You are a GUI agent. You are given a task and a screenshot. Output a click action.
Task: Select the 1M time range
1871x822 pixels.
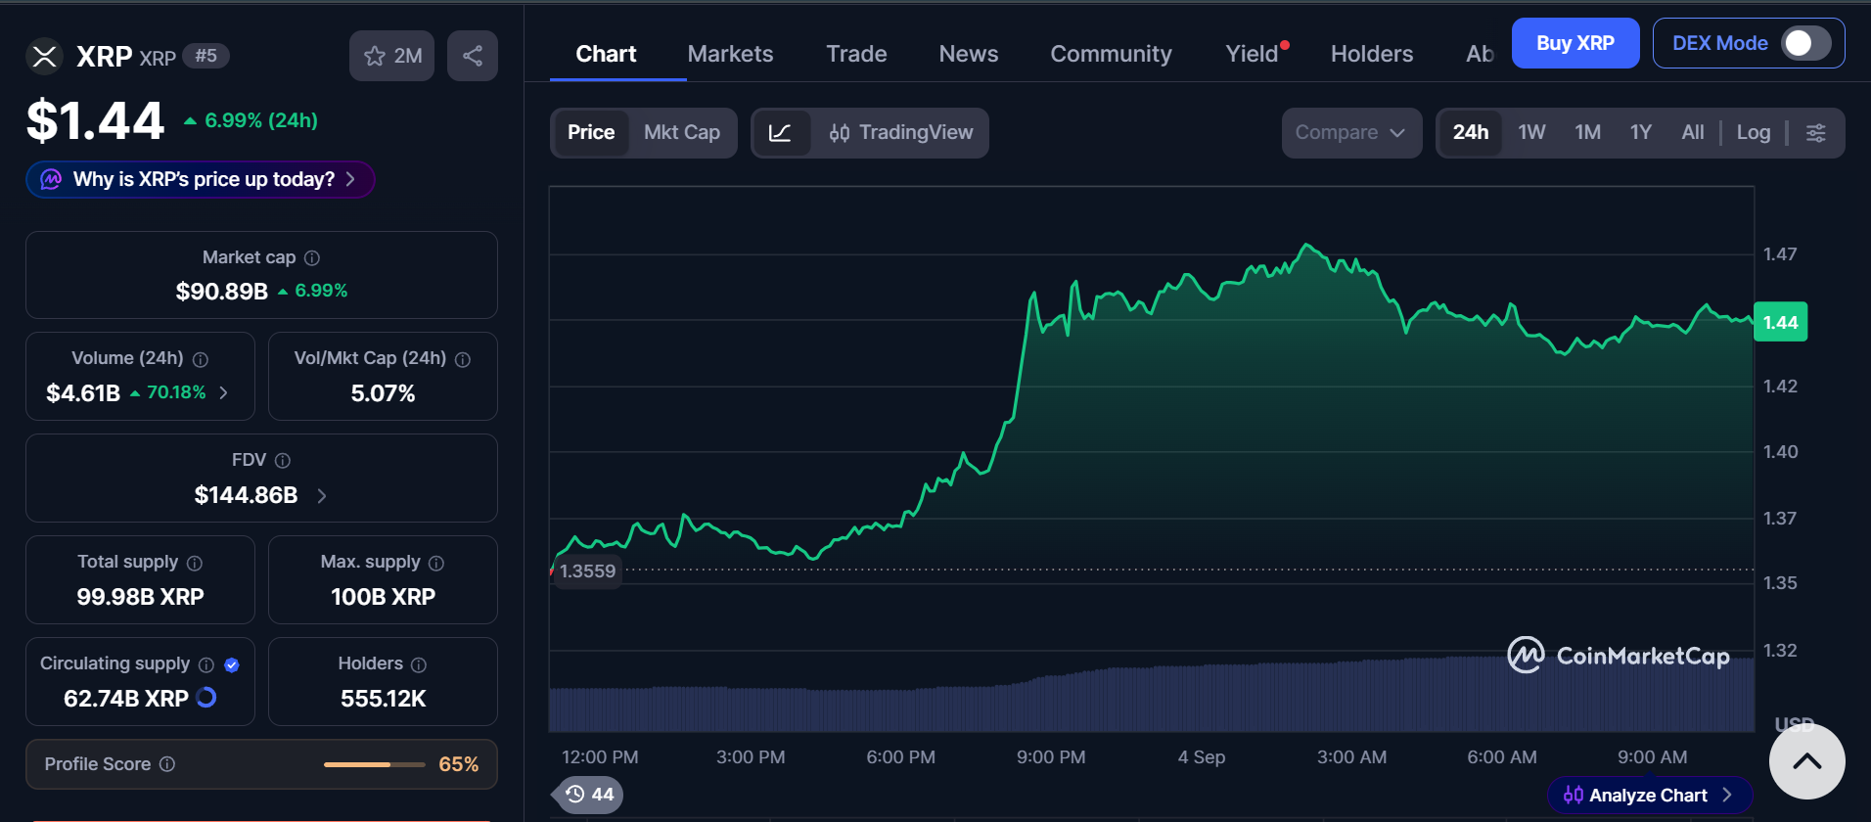1587,133
